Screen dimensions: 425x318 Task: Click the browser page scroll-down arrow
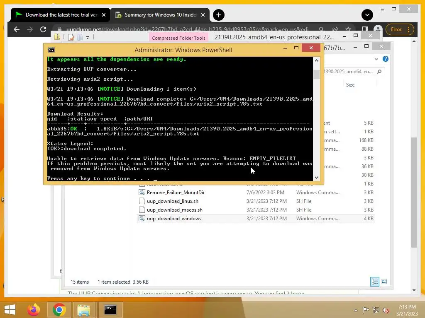pyautogui.click(x=414, y=290)
